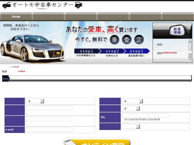The image size is (194, 145).
Task: Open the dropdown below the TEL row
Action: pyautogui.click(x=131, y=126)
